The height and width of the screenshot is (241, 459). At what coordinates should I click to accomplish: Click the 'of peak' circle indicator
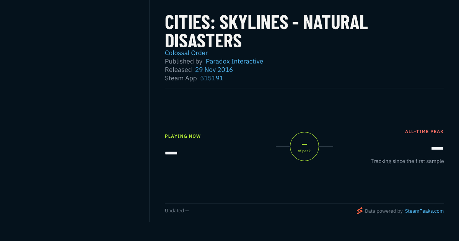coord(304,147)
